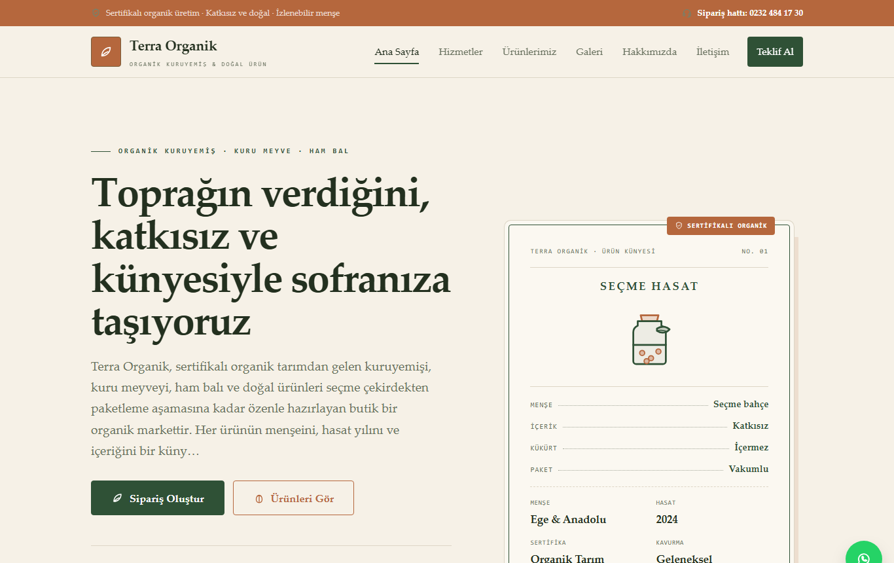Click the Seçme Hasat card title
This screenshot has height=563, width=894.
pos(649,286)
